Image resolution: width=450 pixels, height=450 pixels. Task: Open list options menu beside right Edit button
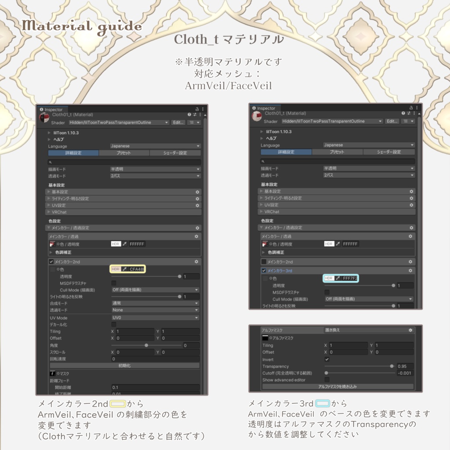coord(408,121)
